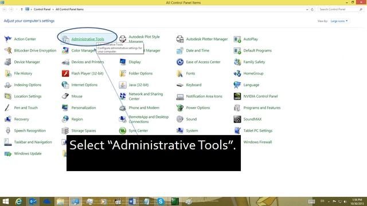The width and height of the screenshot is (367, 206).
Task: Open Speech Recognition microphone icon
Action: tap(8, 130)
